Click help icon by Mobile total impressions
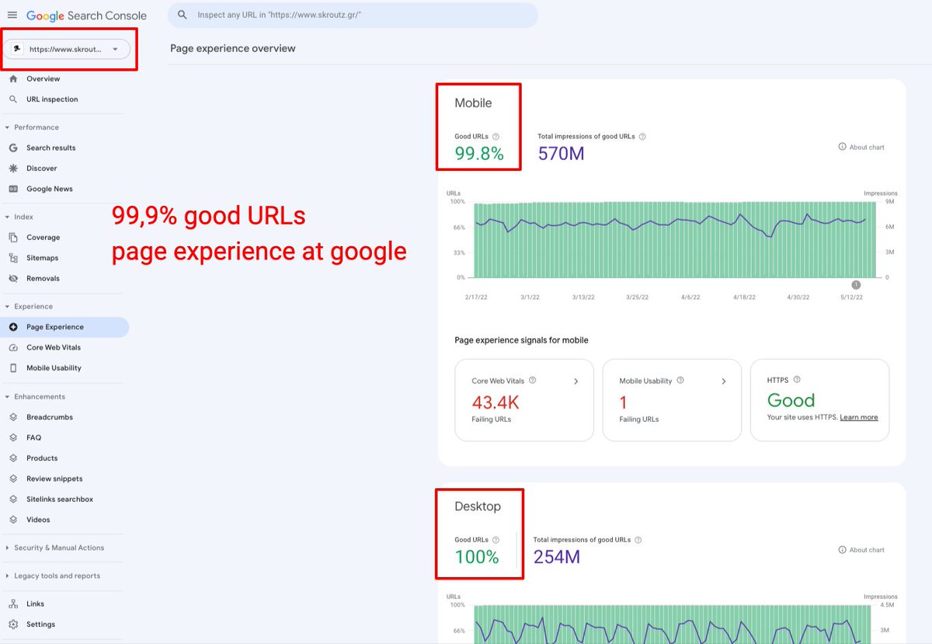Screen dimensions: 932x644 point(642,137)
